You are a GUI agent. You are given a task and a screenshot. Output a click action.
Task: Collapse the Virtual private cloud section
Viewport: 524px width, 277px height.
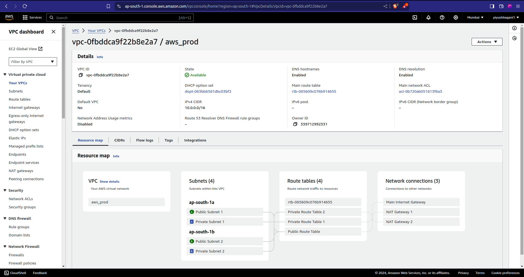tap(5, 74)
